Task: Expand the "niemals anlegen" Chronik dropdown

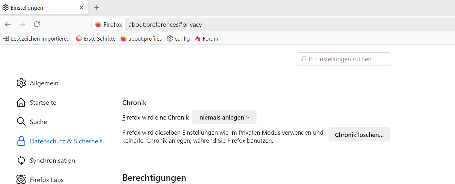Action: [224, 117]
